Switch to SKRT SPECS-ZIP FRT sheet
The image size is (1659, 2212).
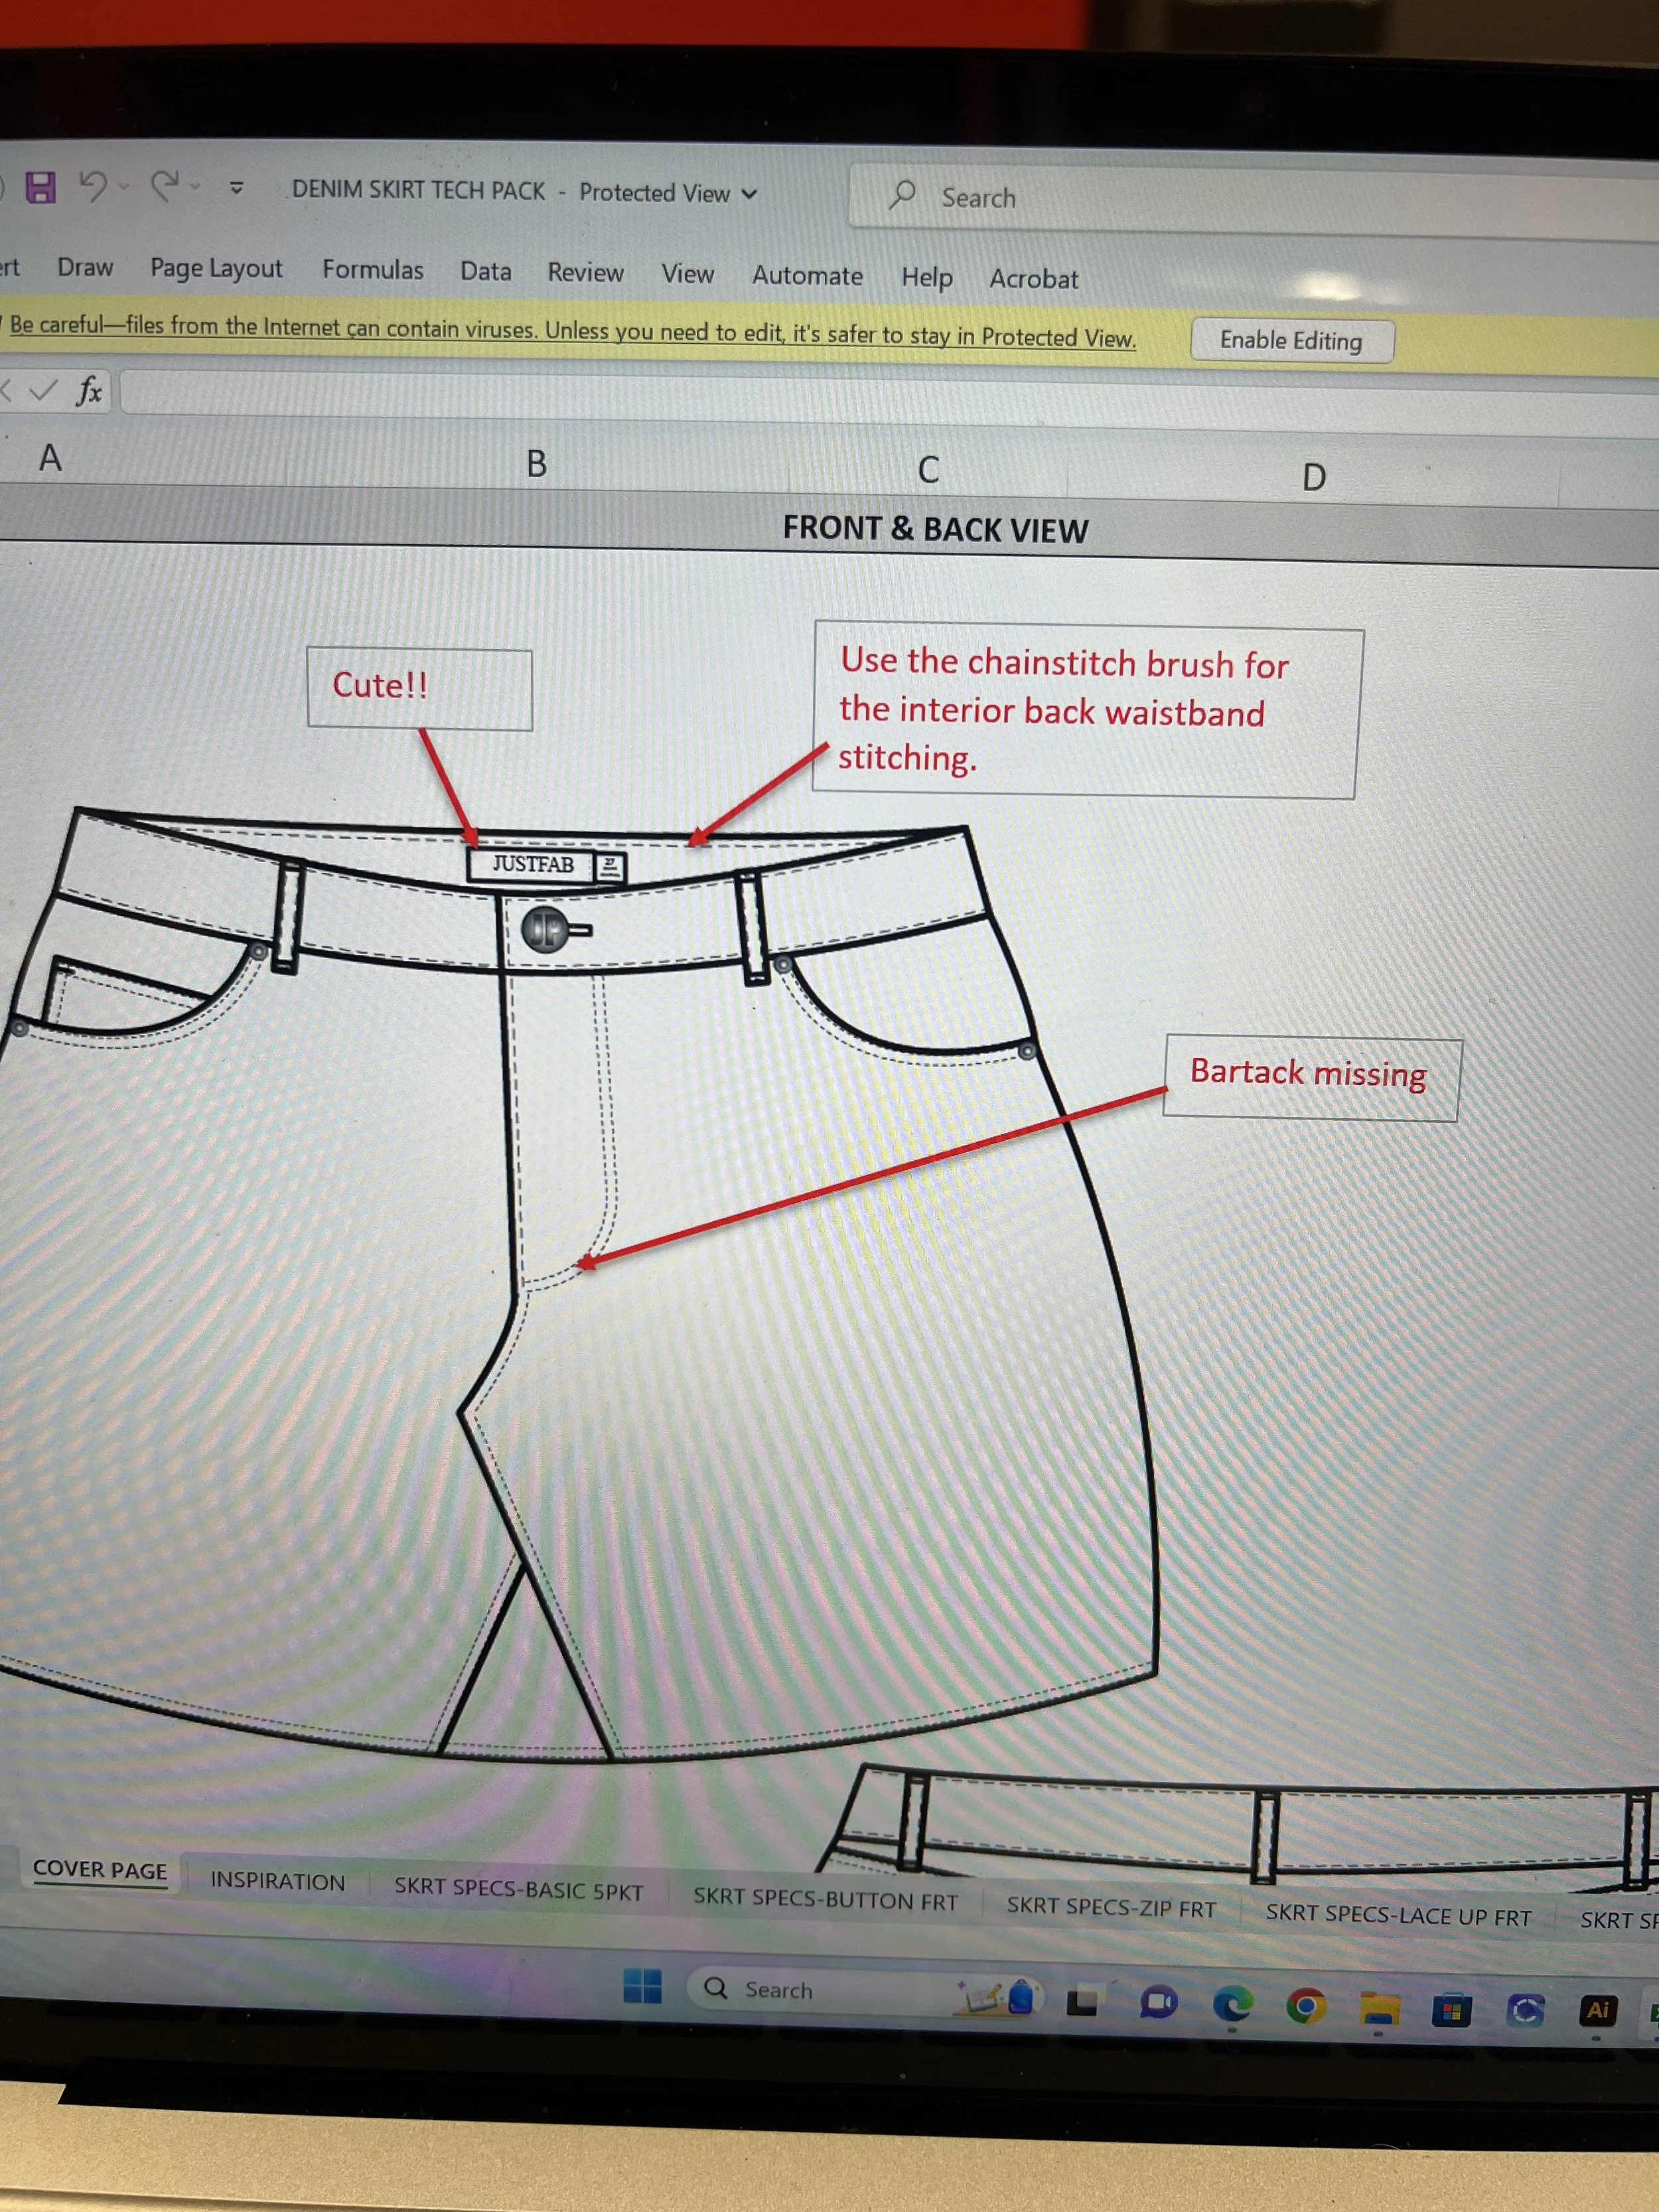point(1111,1907)
